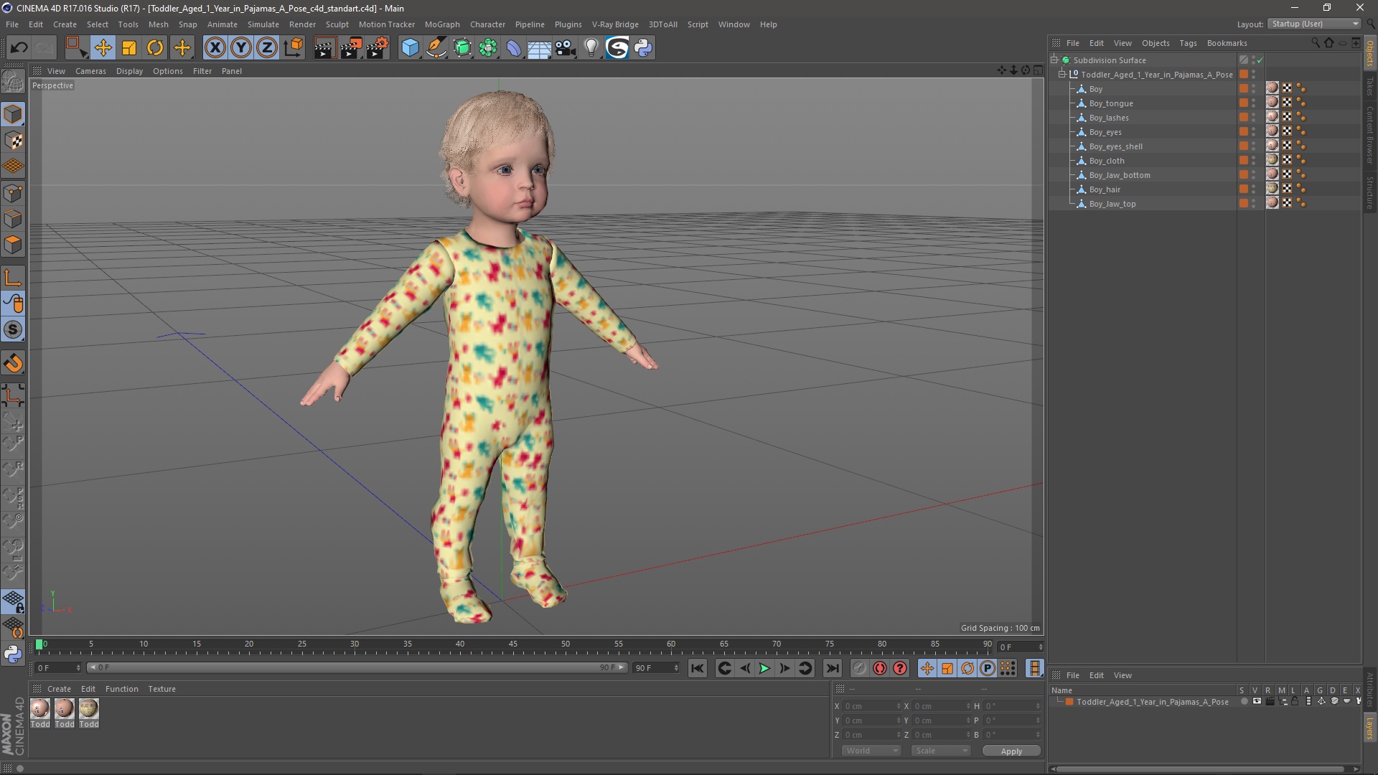Click Boy_hair material tag
Screen dimensions: 1378x775
tap(1272, 189)
